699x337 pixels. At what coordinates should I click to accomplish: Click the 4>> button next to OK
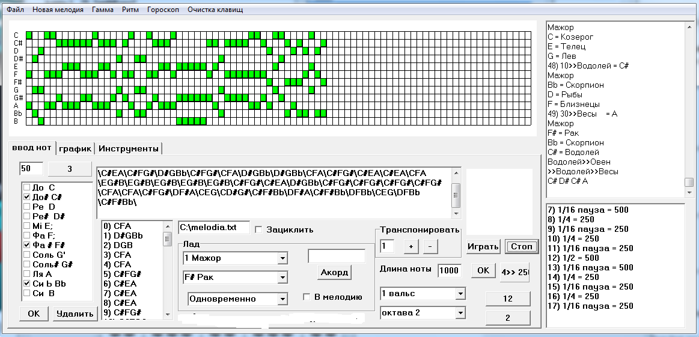point(514,270)
